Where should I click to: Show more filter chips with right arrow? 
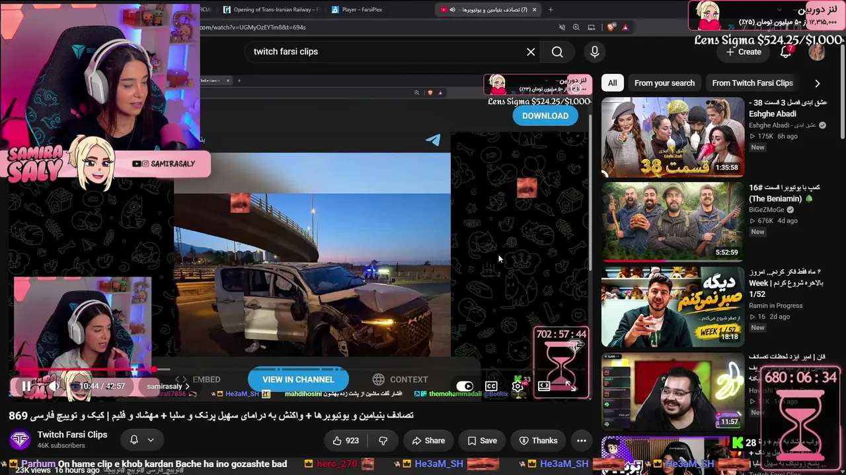click(x=817, y=83)
